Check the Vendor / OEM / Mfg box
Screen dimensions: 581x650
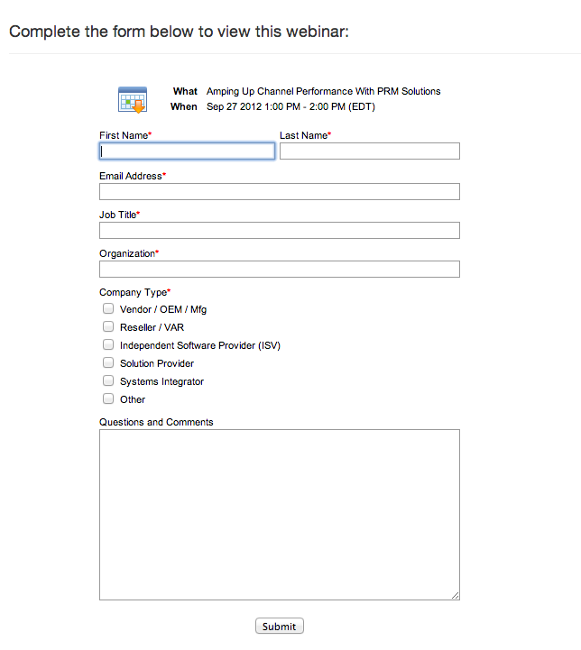point(108,308)
